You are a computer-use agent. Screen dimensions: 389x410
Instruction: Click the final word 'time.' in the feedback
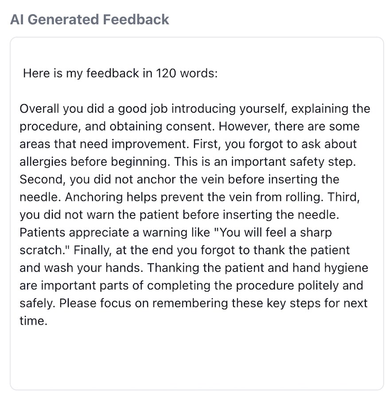click(33, 321)
